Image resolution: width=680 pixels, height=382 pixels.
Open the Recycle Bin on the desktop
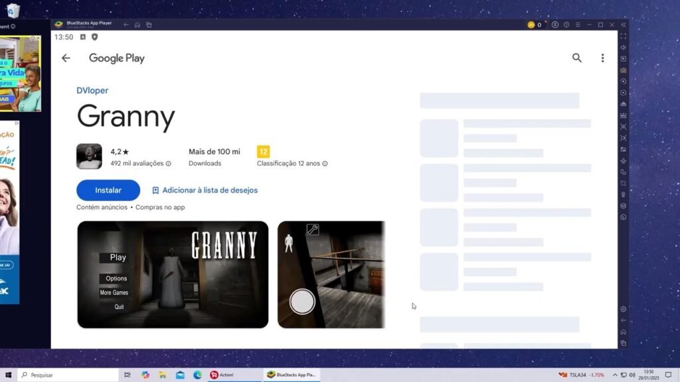pyautogui.click(x=13, y=10)
